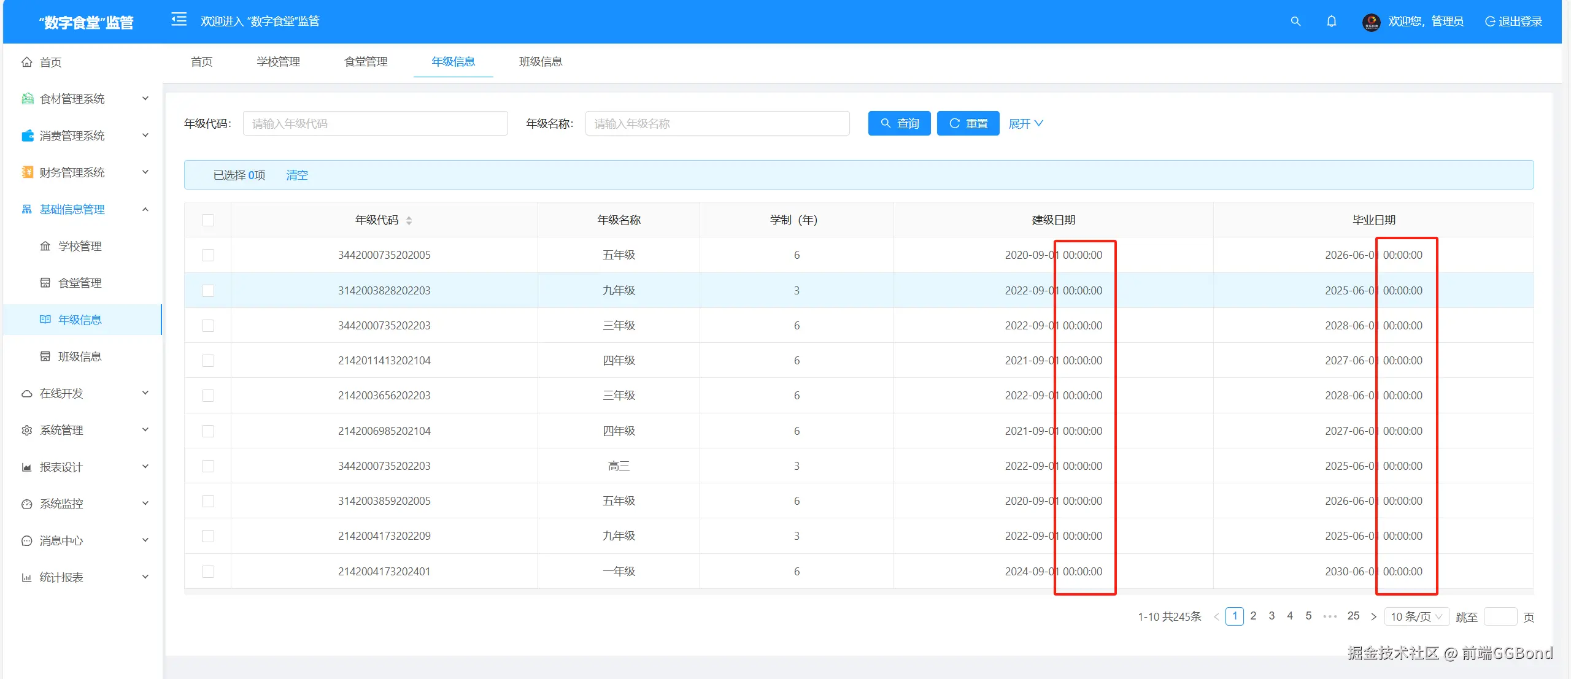Switch to the 班级信息 tab
This screenshot has width=1571, height=679.
tap(540, 61)
